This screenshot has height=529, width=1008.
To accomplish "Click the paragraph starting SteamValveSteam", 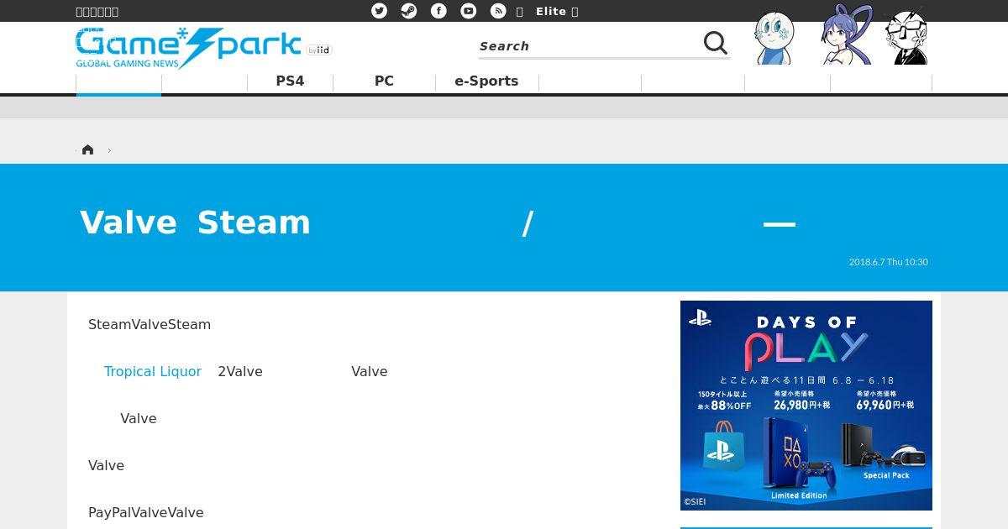I will pyautogui.click(x=150, y=324).
